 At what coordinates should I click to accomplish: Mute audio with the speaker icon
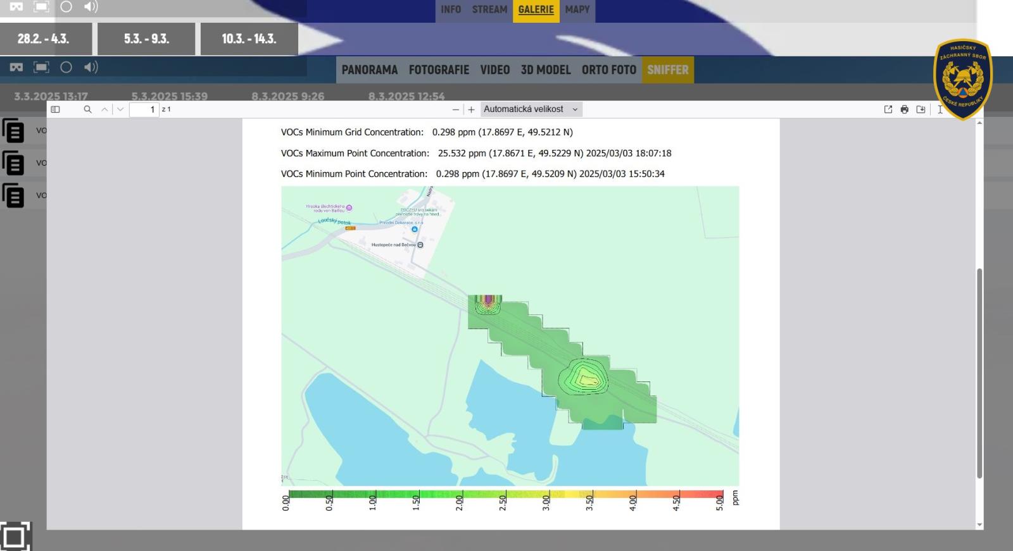91,67
